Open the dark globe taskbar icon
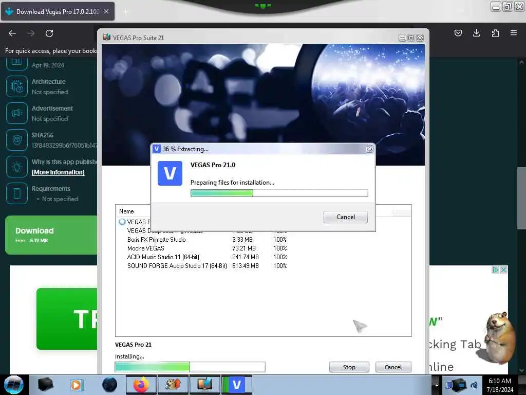This screenshot has height=395, width=526. tap(110, 385)
